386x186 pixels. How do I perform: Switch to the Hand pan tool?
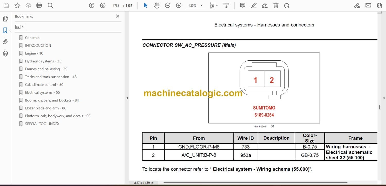(x=156, y=5)
